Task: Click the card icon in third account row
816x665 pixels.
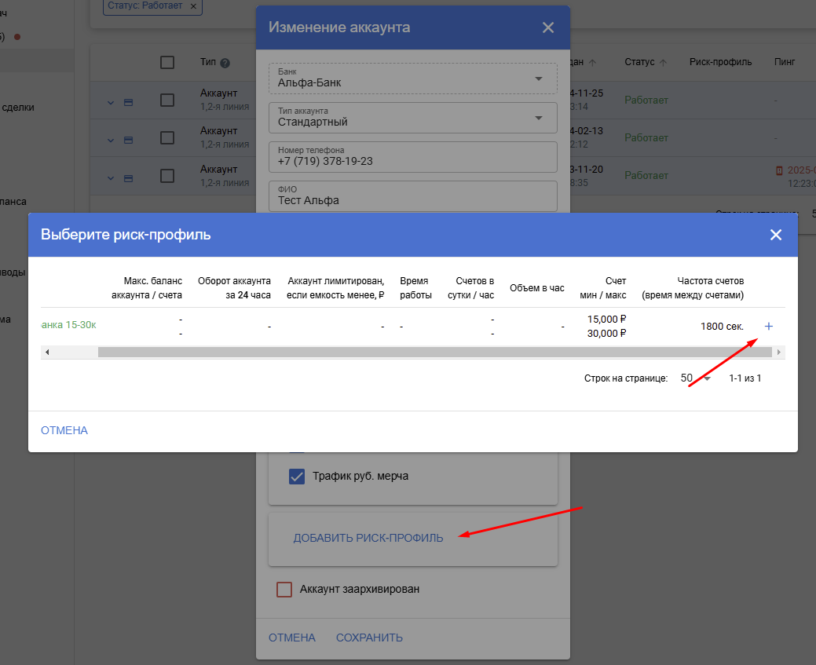Action: (x=128, y=178)
